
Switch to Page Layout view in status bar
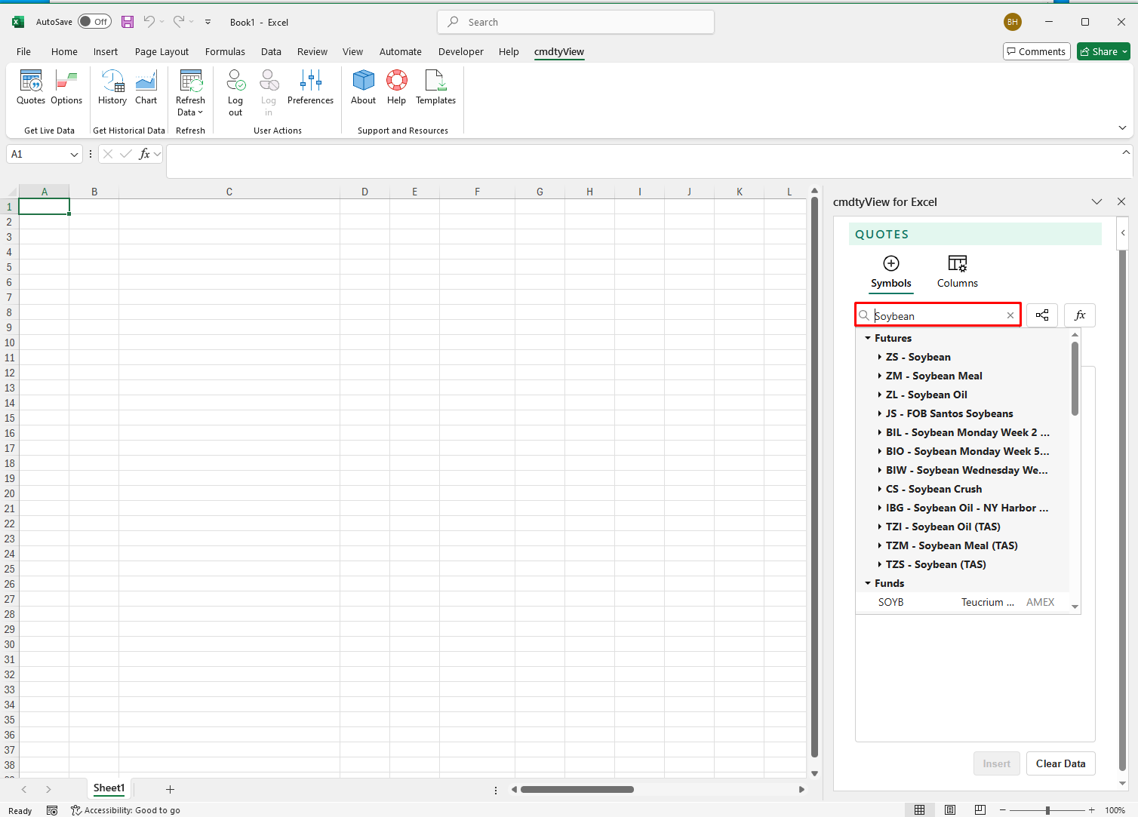[x=949, y=809]
